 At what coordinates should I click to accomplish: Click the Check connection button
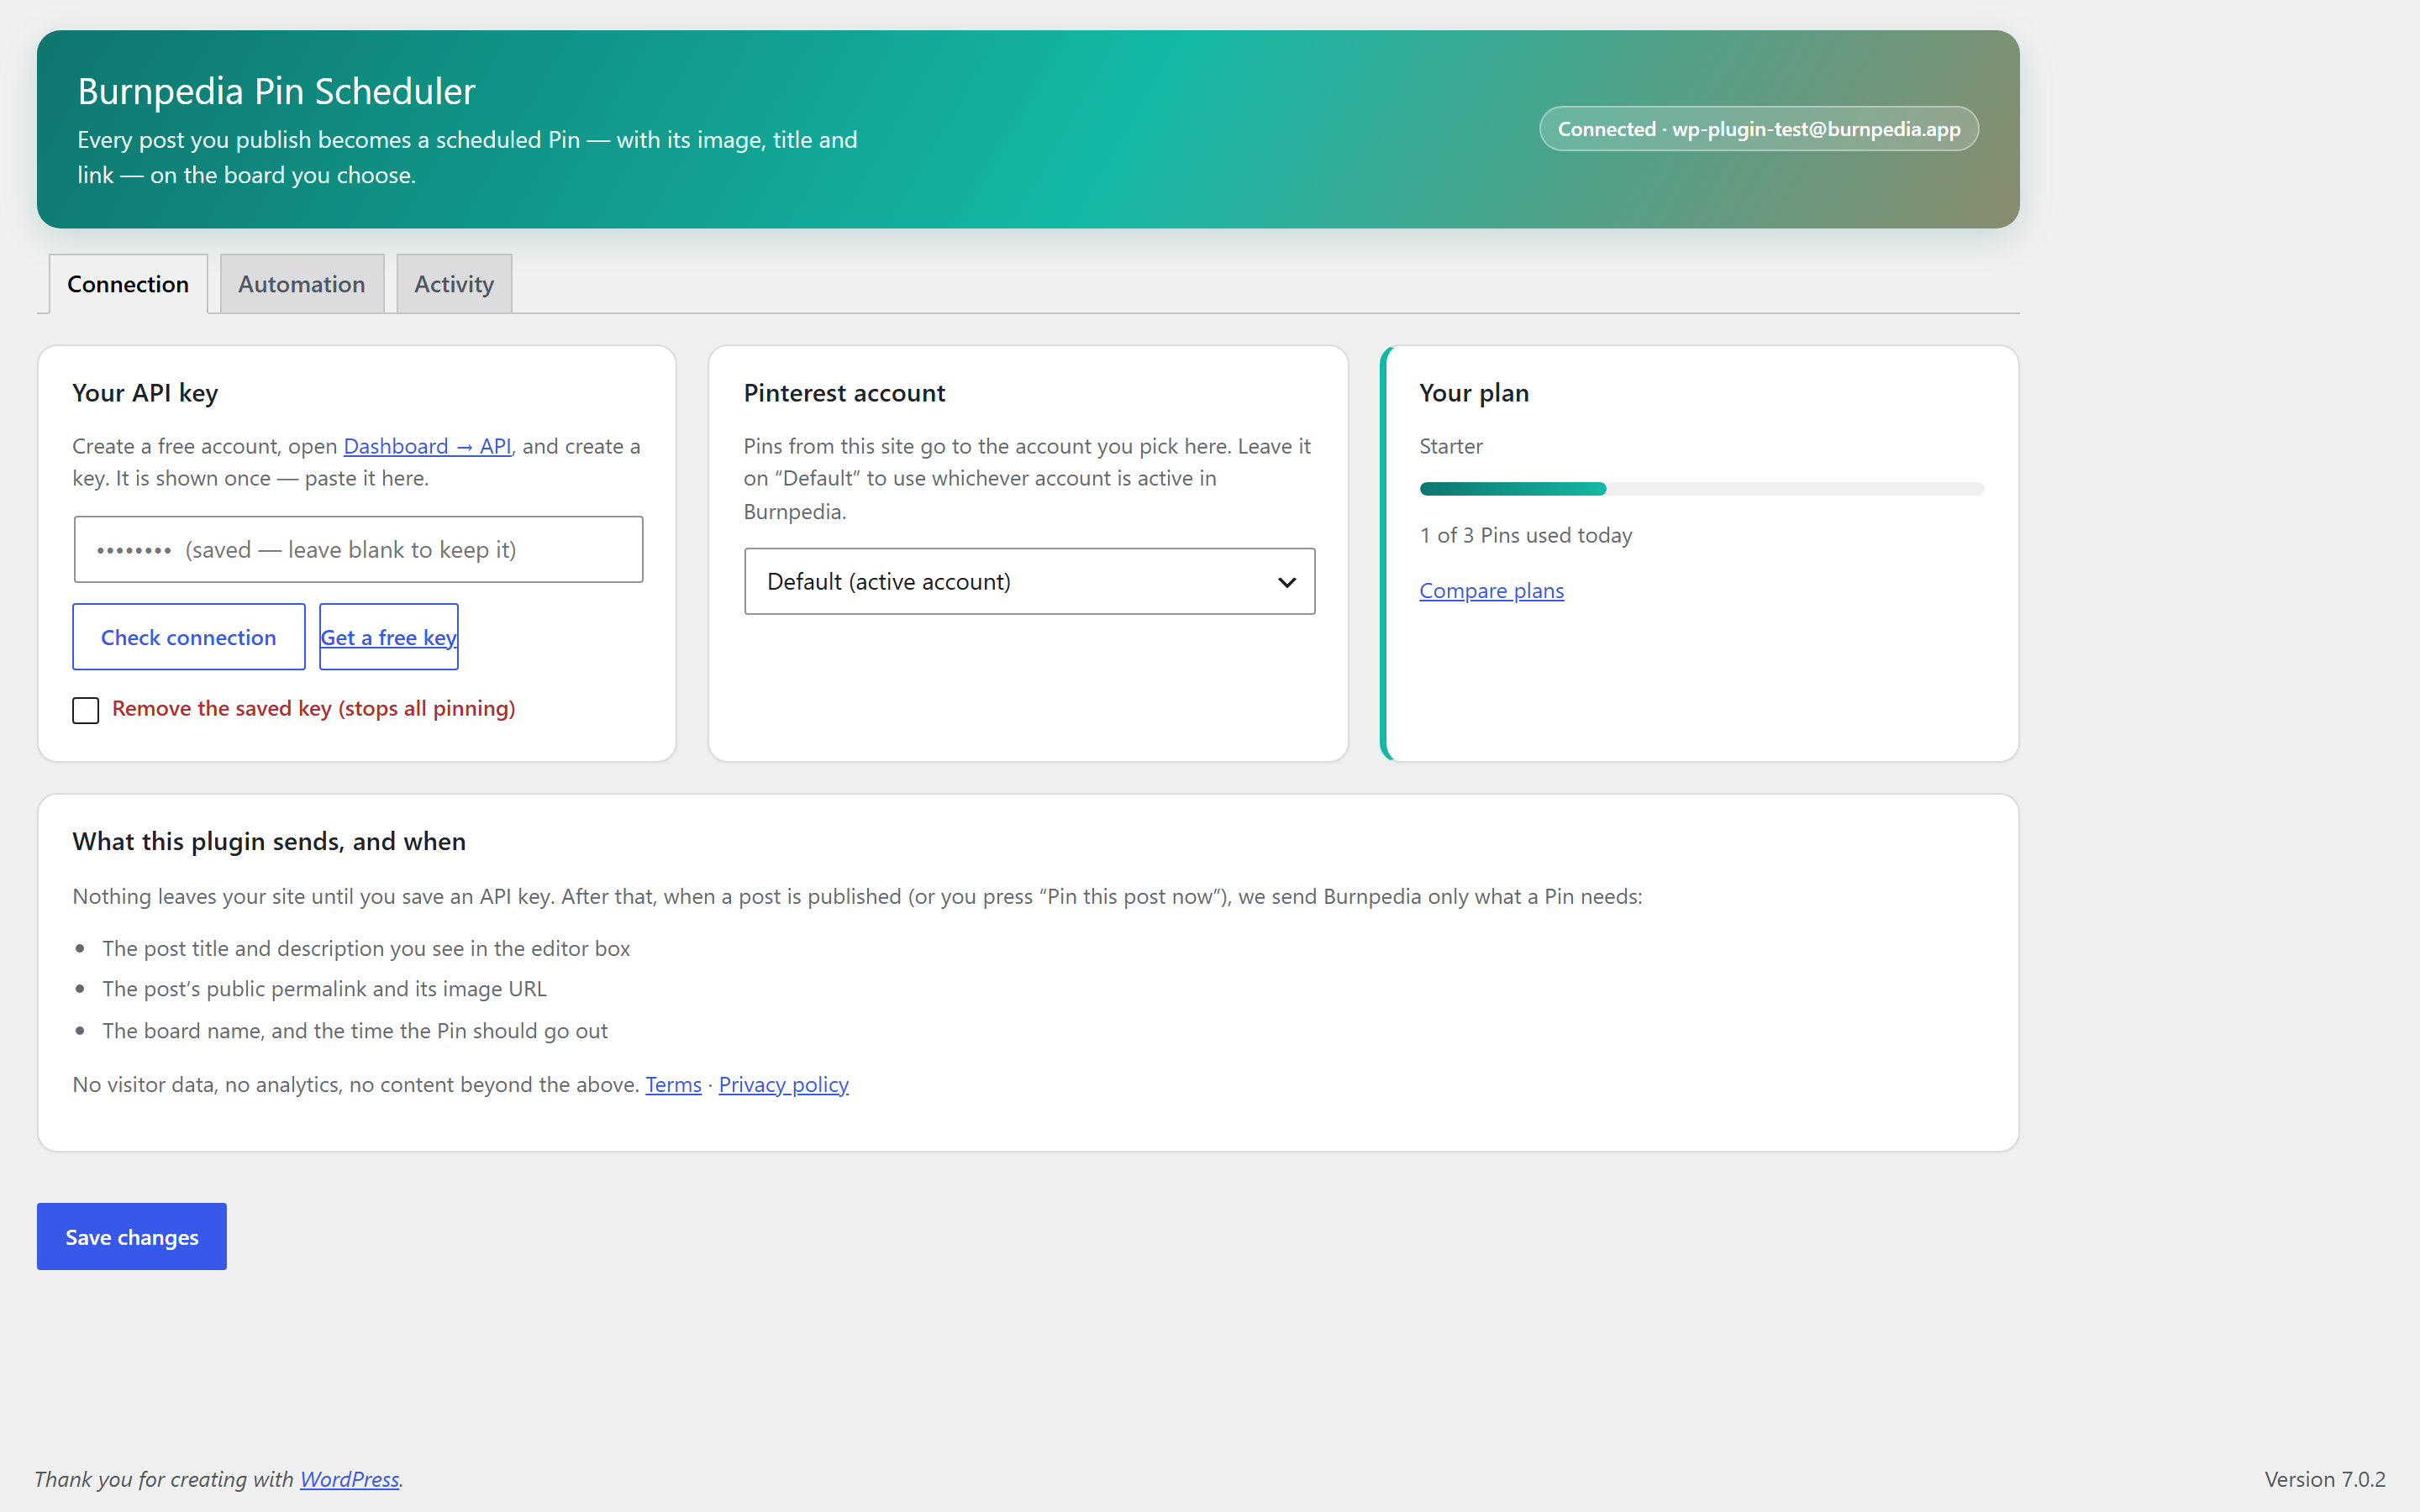188,637
